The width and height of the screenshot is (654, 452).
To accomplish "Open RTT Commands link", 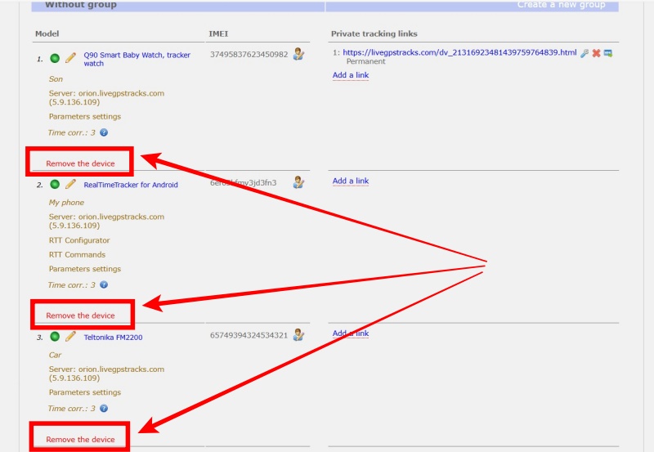I will (77, 254).
